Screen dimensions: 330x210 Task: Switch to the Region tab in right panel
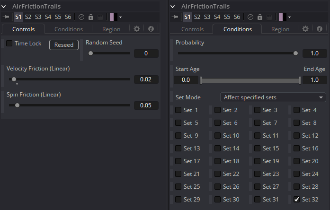(280, 29)
